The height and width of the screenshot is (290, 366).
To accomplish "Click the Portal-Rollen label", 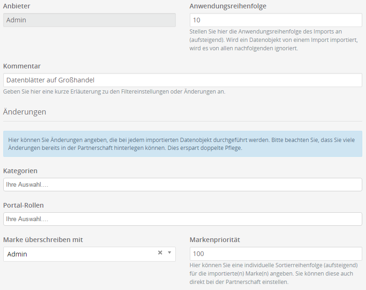I will pyautogui.click(x=23, y=205).
